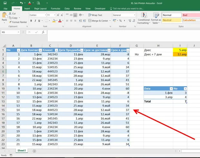The width and height of the screenshot is (200, 158).
Task: Open Print Preview icon in quick access toolbar
Action: (x=38, y=3)
